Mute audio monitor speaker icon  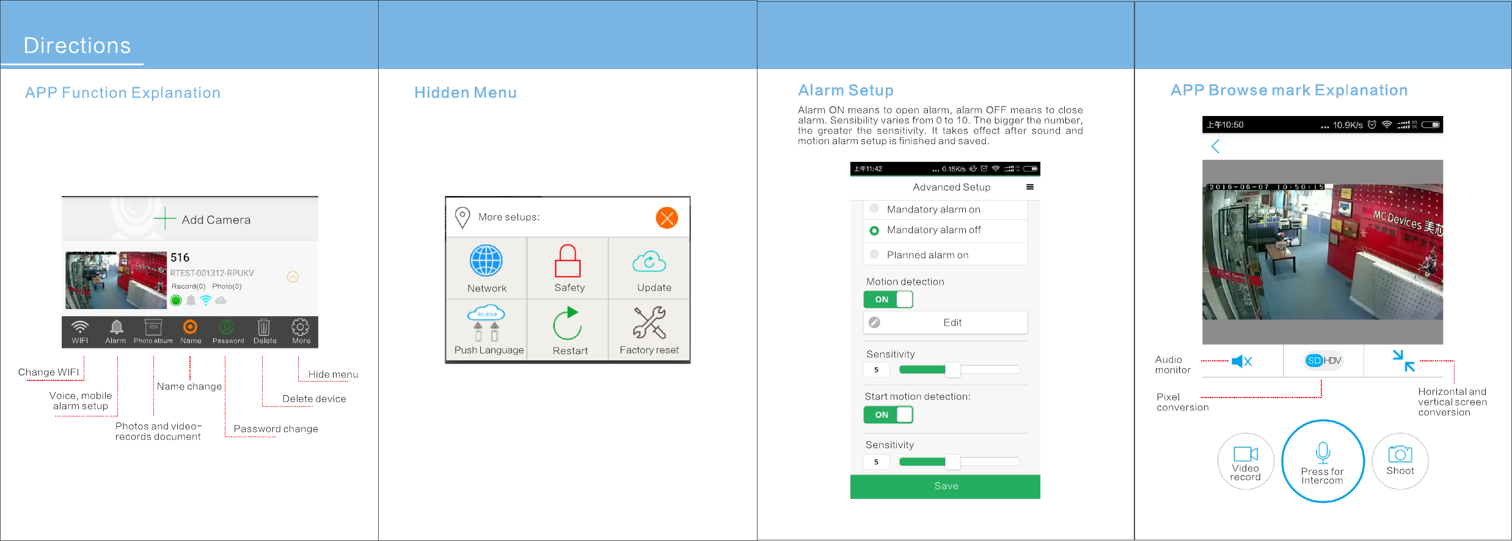1242,361
